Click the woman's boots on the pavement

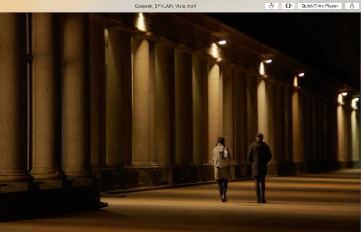pyautogui.click(x=223, y=198)
